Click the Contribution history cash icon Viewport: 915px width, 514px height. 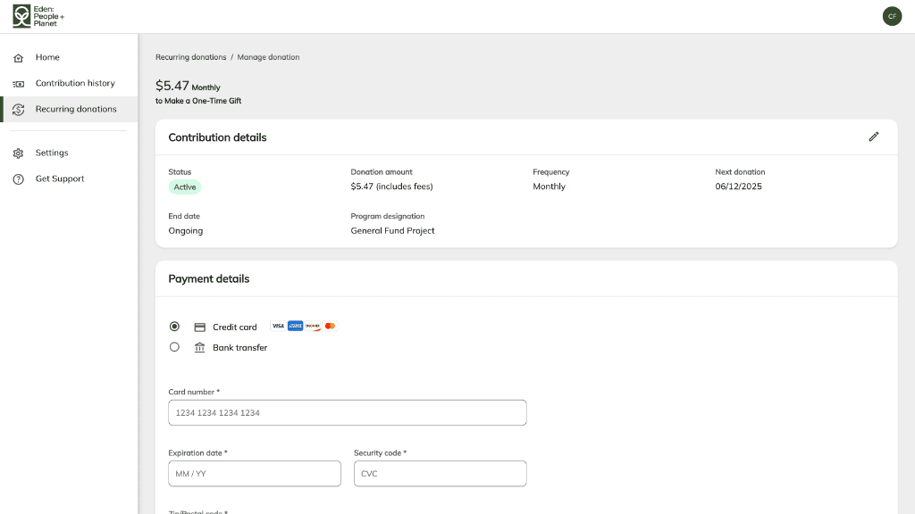click(18, 84)
